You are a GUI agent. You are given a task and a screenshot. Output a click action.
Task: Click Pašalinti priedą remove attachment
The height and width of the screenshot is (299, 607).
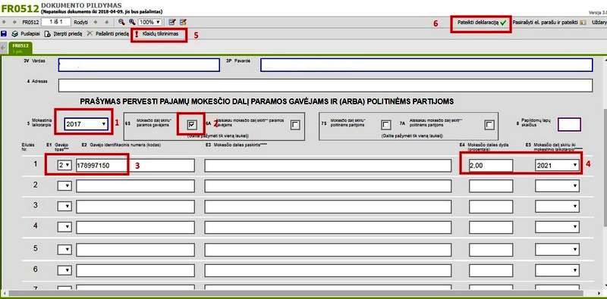tap(108, 34)
